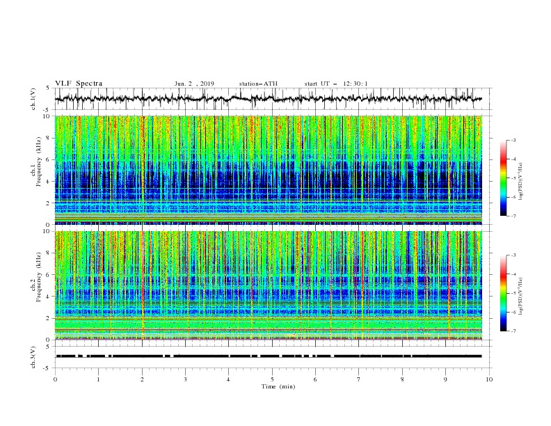Image resolution: width=551 pixels, height=426 pixels.
Task: Click the ch.2 Frequency (kHz) axis label
Action: click(x=36, y=277)
